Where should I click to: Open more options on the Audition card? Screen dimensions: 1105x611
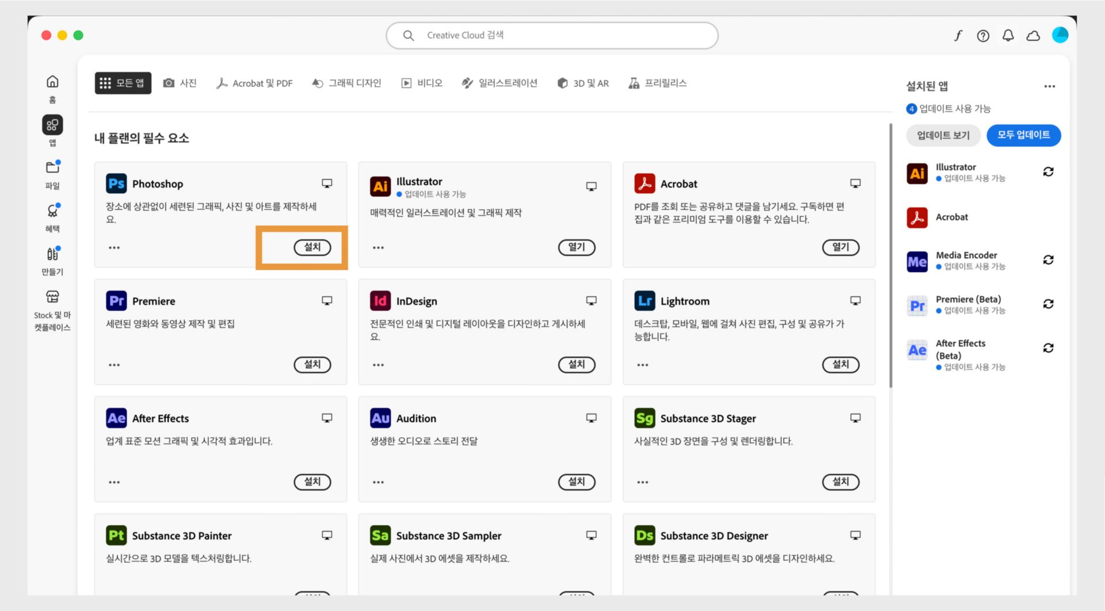[x=378, y=483]
